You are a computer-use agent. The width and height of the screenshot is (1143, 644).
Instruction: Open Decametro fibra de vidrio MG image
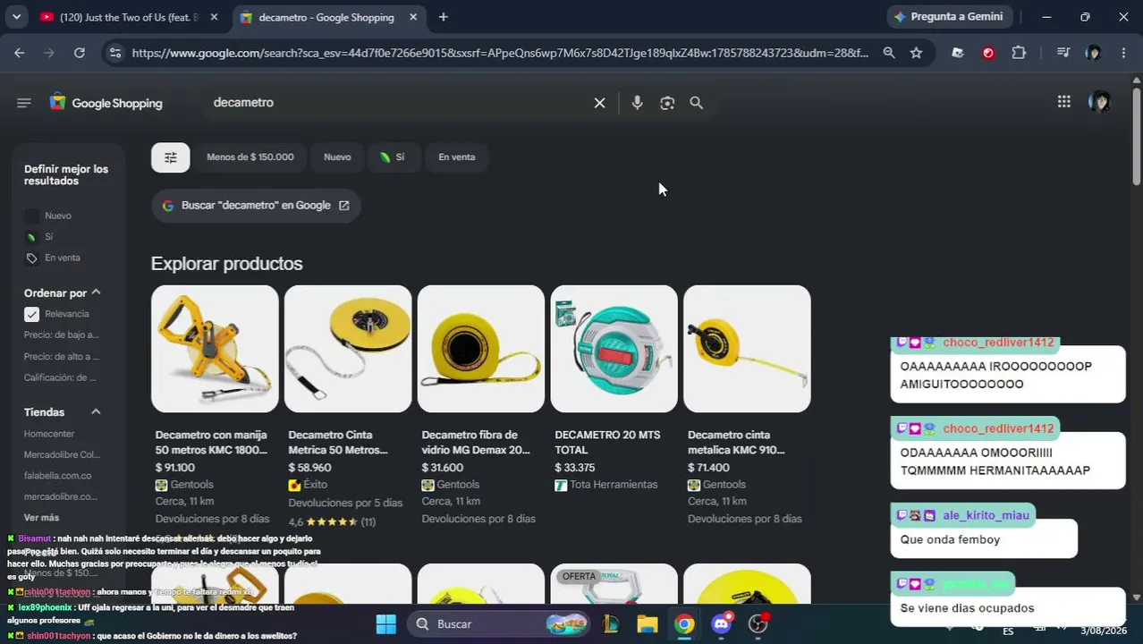(481, 349)
